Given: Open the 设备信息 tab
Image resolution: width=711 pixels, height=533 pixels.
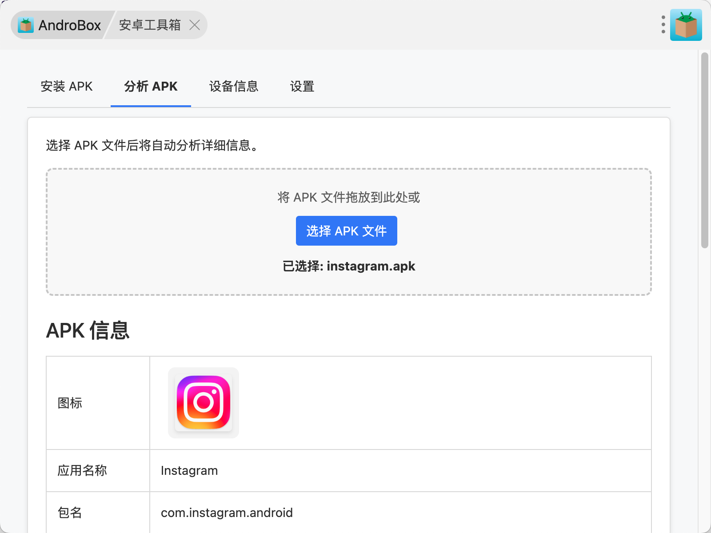Looking at the screenshot, I should click(234, 86).
